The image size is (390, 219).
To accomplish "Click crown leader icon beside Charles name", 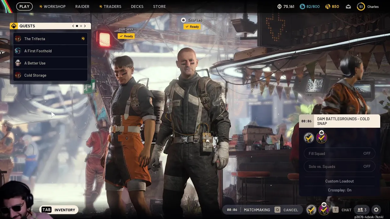I will (x=183, y=20).
